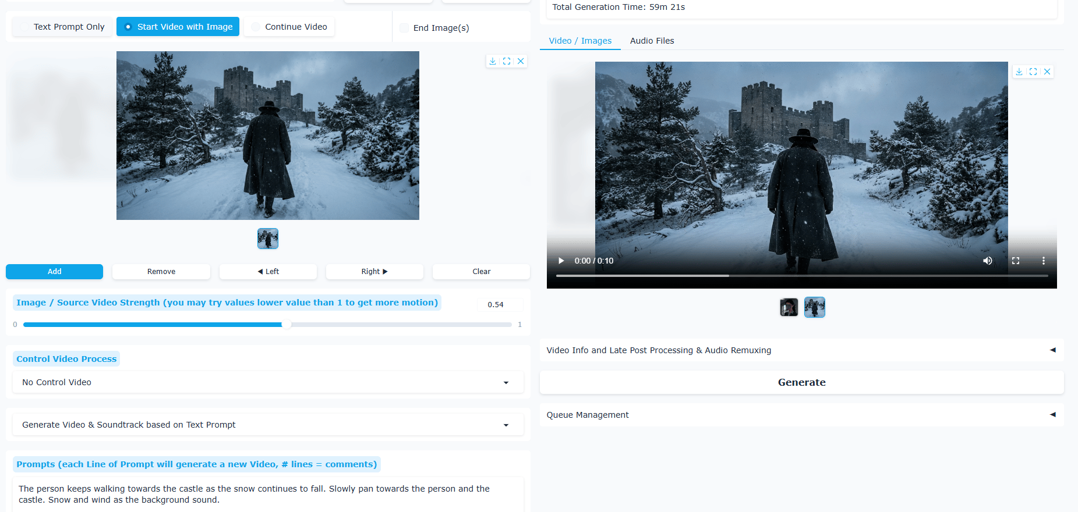
Task: Click the Prompts section label
Action: tap(197, 464)
